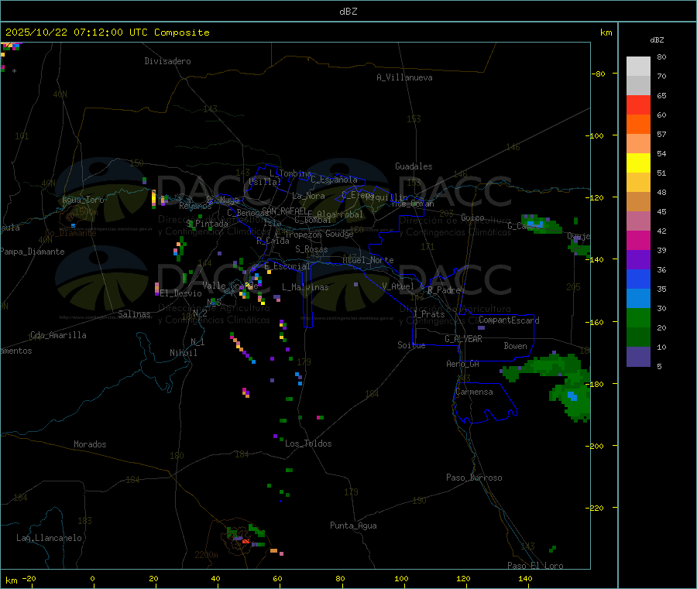This screenshot has height=589, width=697.
Task: Select the Salinas map label
Action: [x=134, y=314]
